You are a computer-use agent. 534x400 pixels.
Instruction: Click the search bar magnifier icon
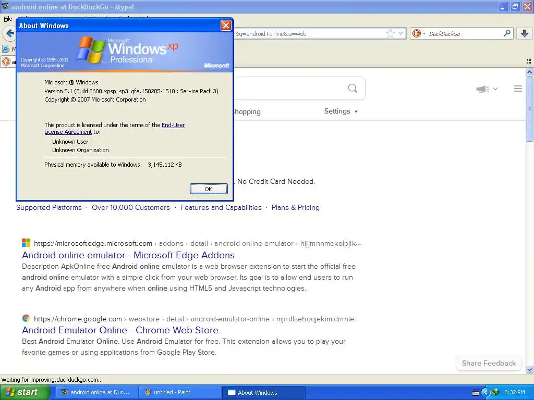(507, 33)
